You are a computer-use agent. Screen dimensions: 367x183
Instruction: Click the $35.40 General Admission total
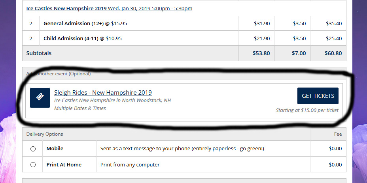click(334, 24)
